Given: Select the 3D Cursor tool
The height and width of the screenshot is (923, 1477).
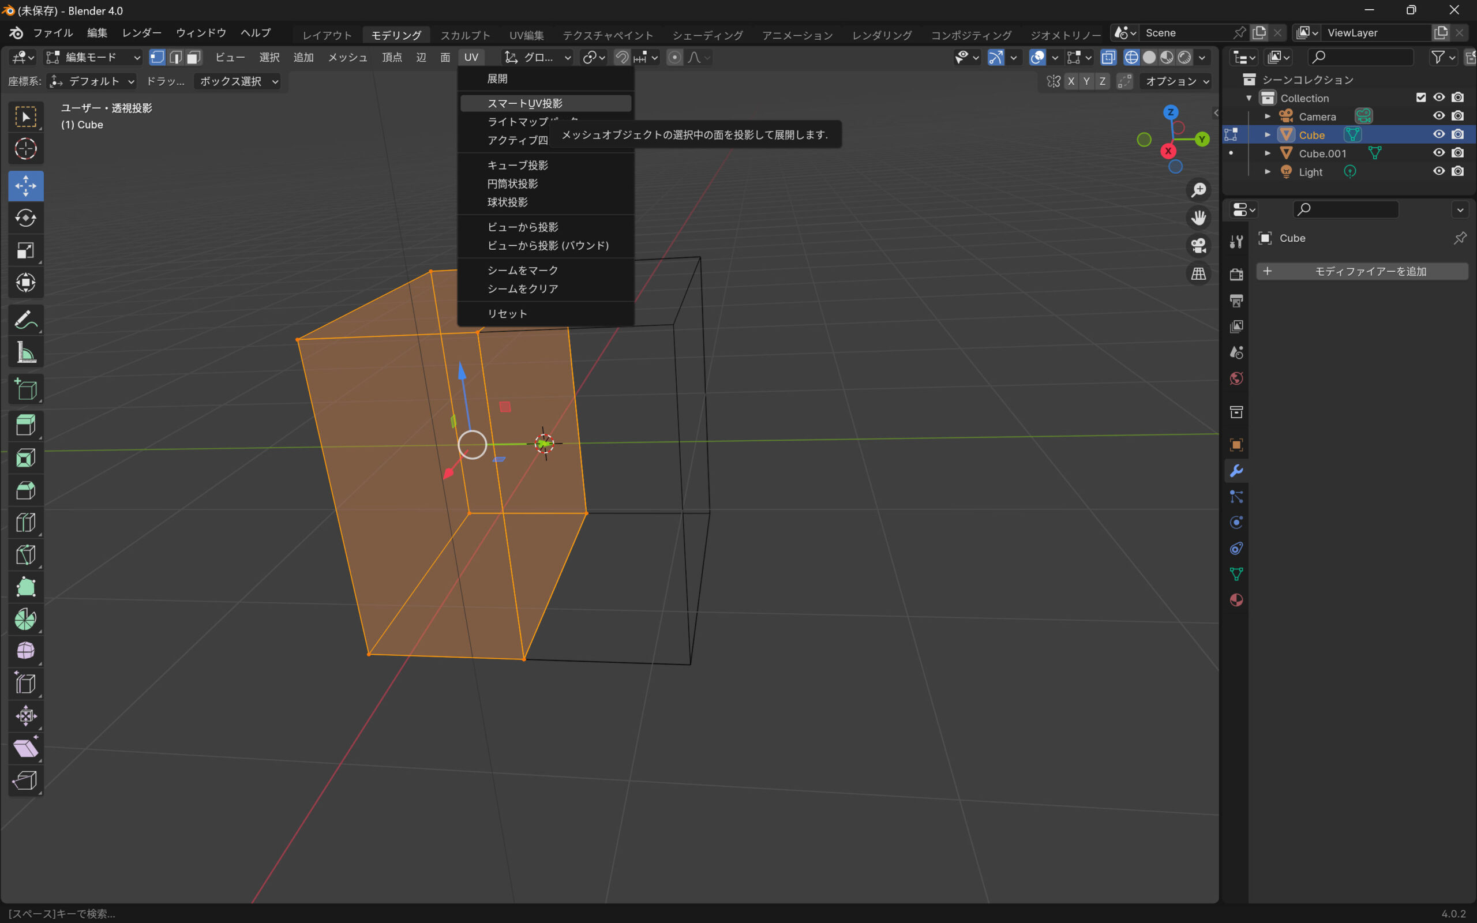Looking at the screenshot, I should pyautogui.click(x=25, y=149).
